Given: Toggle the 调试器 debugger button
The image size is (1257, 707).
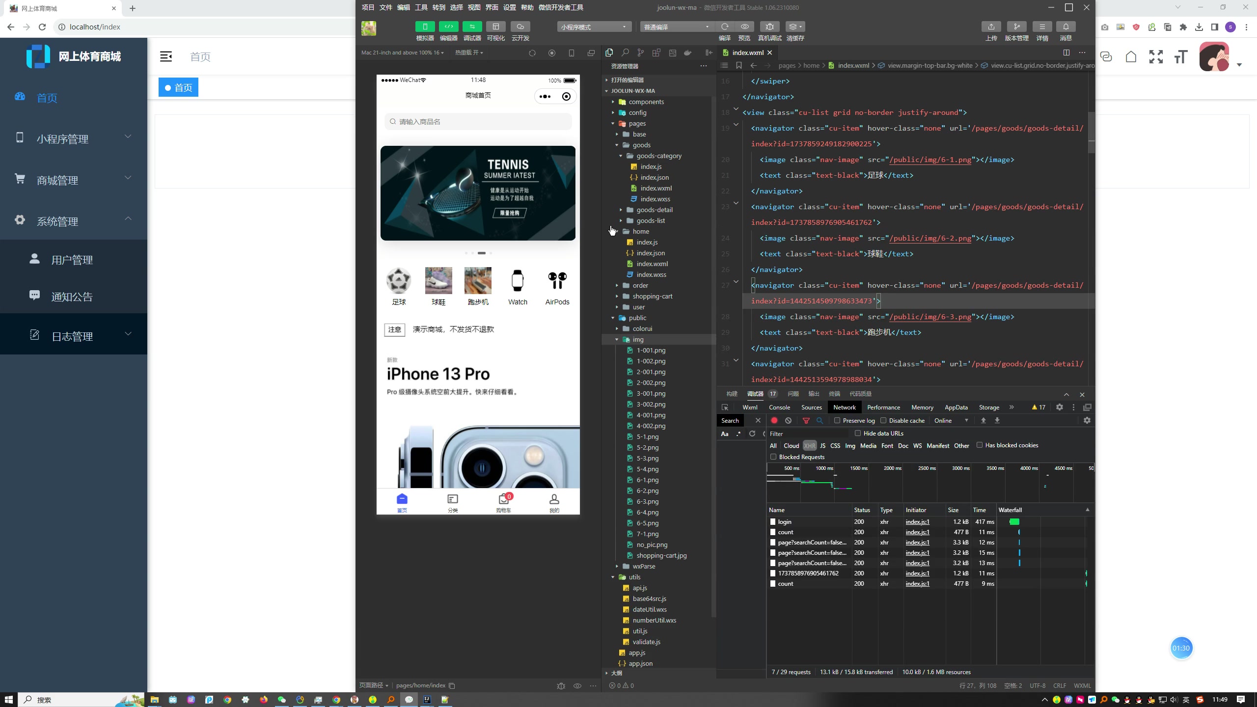Looking at the screenshot, I should tap(472, 27).
